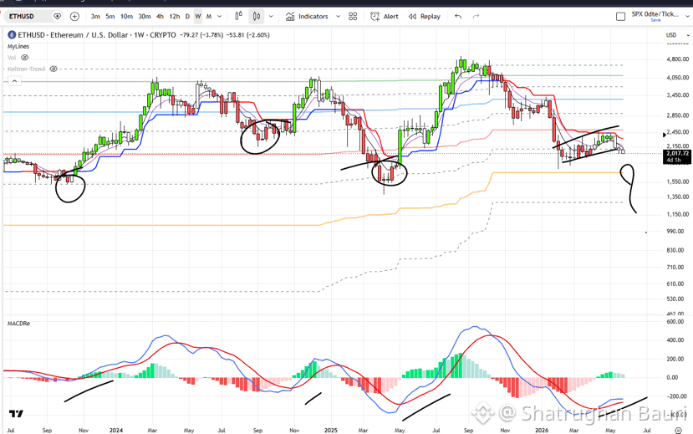The height and width of the screenshot is (434, 693).
Task: Toggle visibility eye for Keltner-Trend indicator
Action: tap(54, 69)
